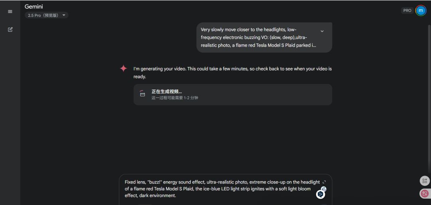This screenshot has width=431, height=205.
Task: Click the '正在生成视频...' status title
Action: [166, 92]
